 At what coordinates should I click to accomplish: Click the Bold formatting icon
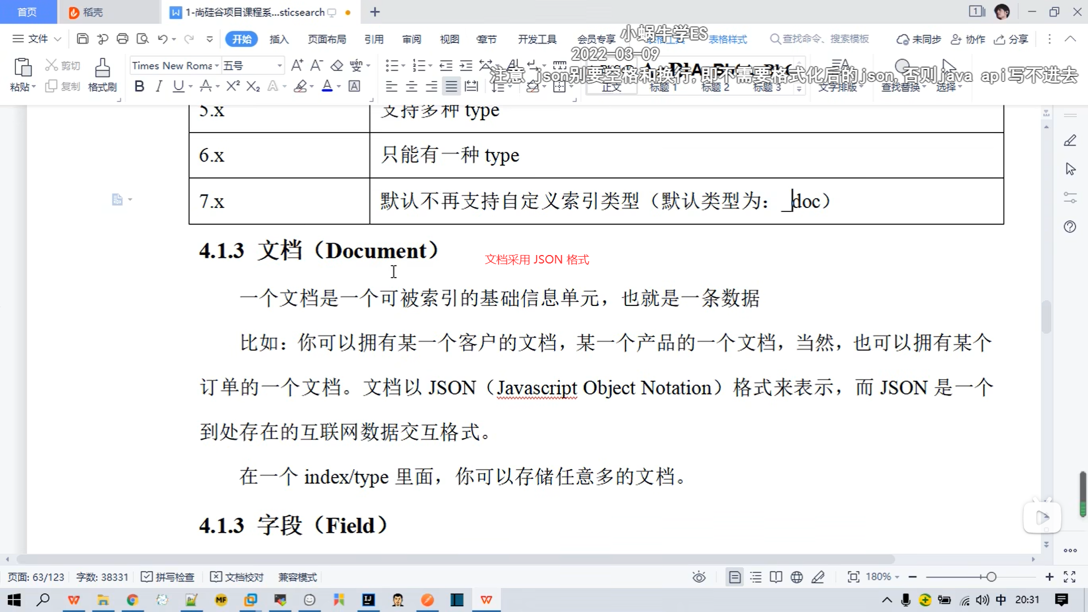pos(139,86)
